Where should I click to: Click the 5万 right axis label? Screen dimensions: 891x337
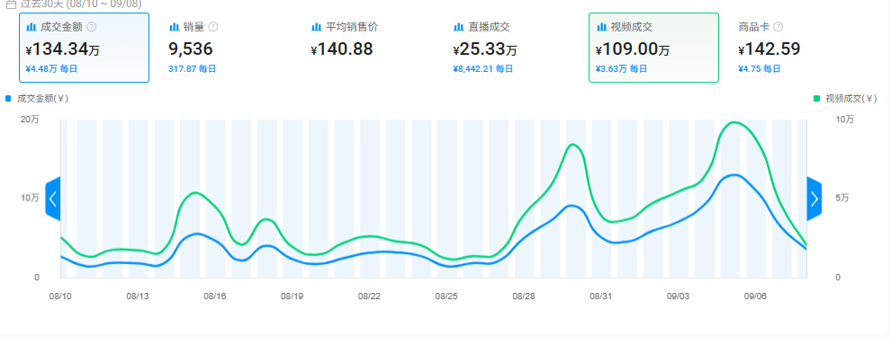coord(842,199)
